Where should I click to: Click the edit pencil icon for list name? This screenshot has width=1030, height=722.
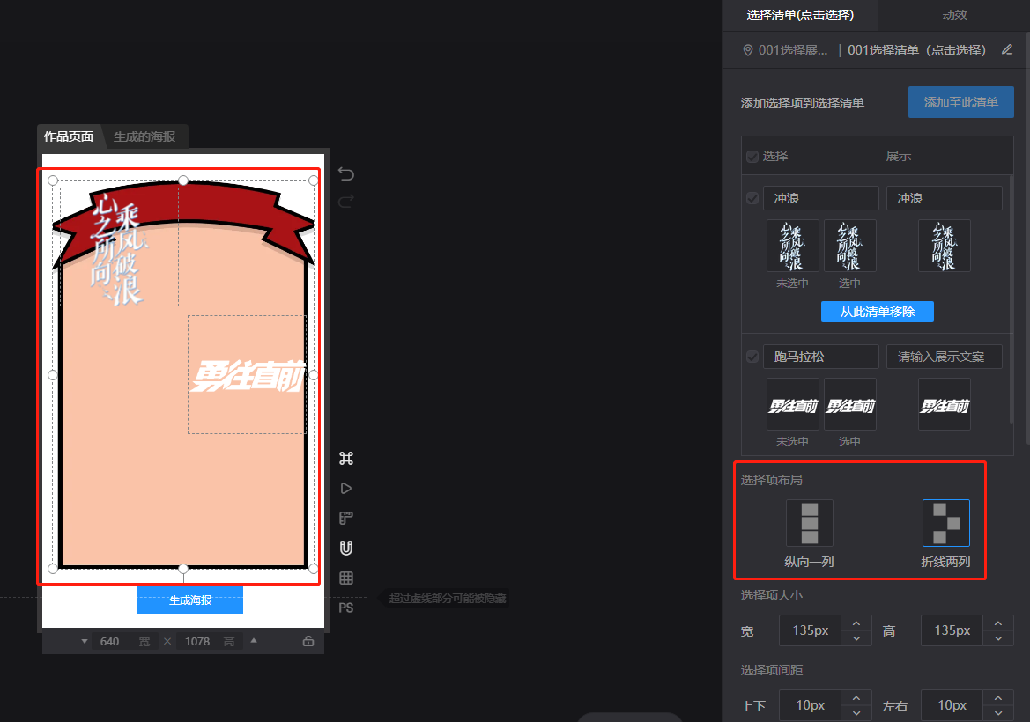(x=1007, y=50)
